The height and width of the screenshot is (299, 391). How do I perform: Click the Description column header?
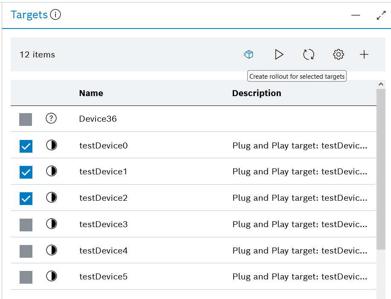coord(257,93)
